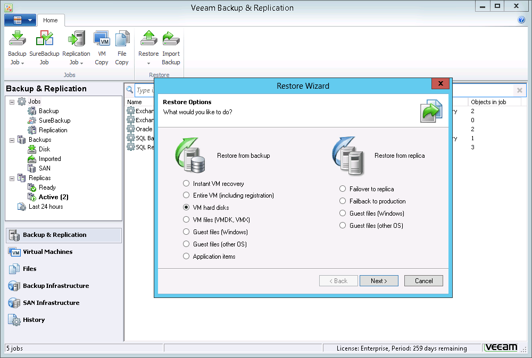Screen dimensions: 532x358
Task: Select Failover to replica option
Action: (x=343, y=189)
